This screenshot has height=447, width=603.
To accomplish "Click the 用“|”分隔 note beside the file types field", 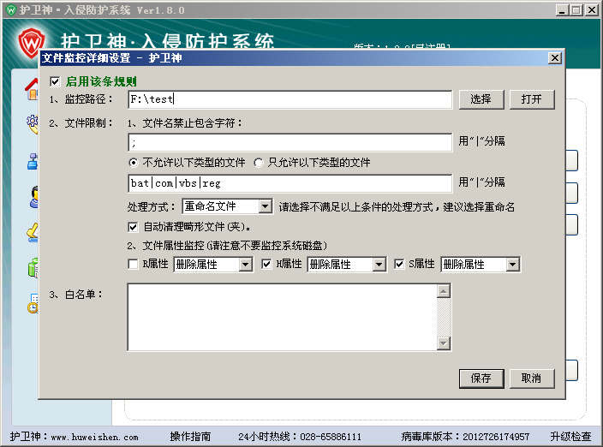I will point(481,182).
